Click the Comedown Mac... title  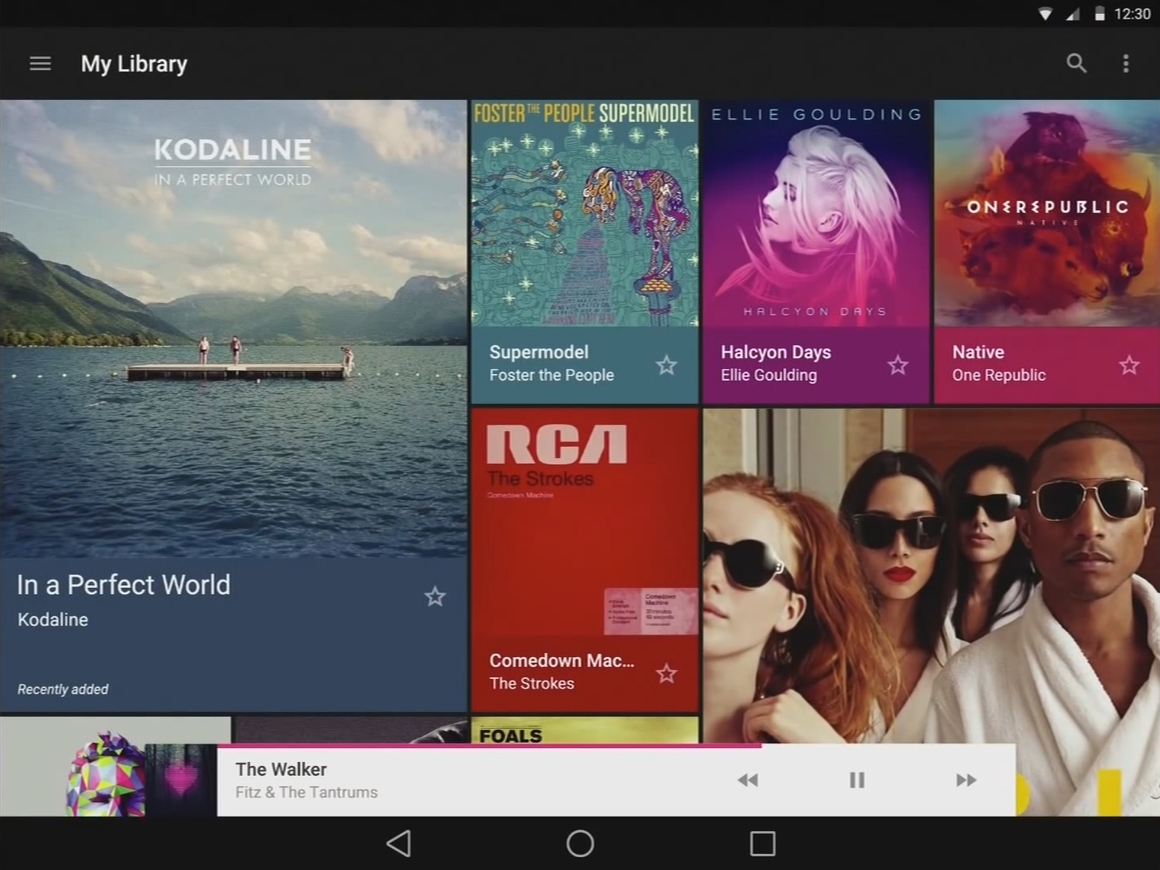pyautogui.click(x=561, y=660)
